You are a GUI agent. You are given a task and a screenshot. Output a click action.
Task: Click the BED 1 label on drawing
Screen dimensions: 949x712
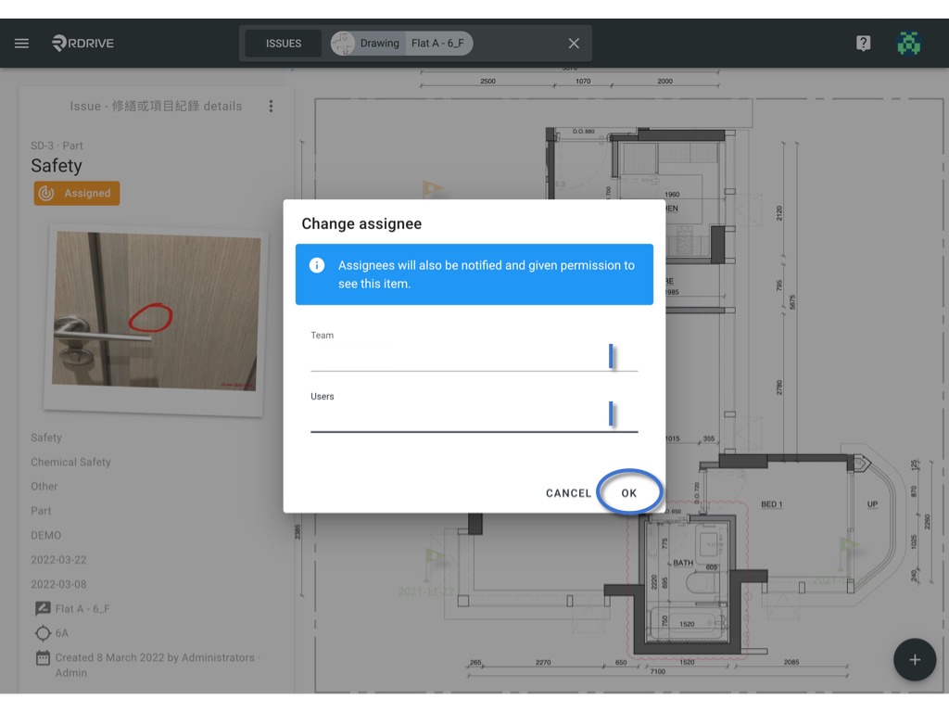click(772, 503)
